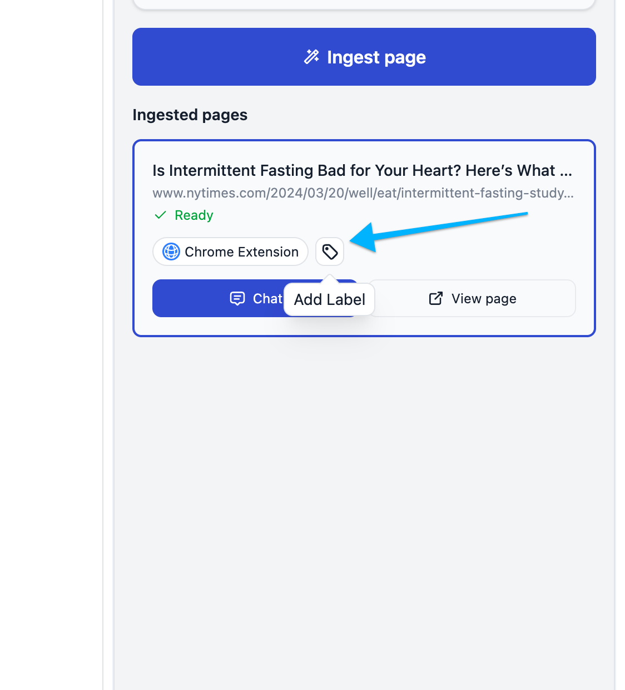Viewport: 625px width, 690px height.
Task: Open the View page button label
Action: click(x=484, y=299)
